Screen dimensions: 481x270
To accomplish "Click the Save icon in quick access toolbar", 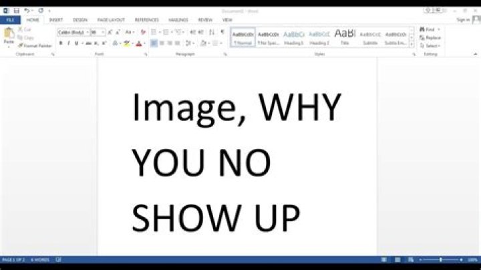I will coord(16,11).
